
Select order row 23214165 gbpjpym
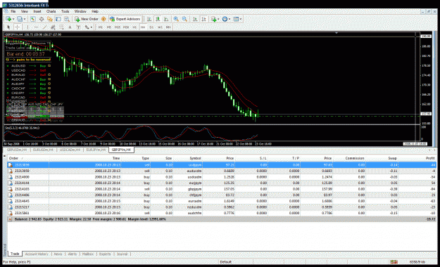tap(222, 189)
